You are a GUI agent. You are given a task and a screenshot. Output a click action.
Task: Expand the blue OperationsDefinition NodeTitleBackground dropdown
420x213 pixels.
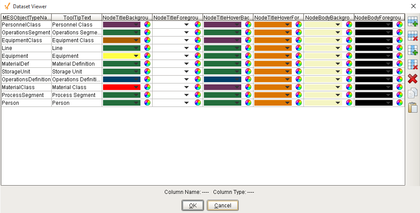click(x=136, y=80)
